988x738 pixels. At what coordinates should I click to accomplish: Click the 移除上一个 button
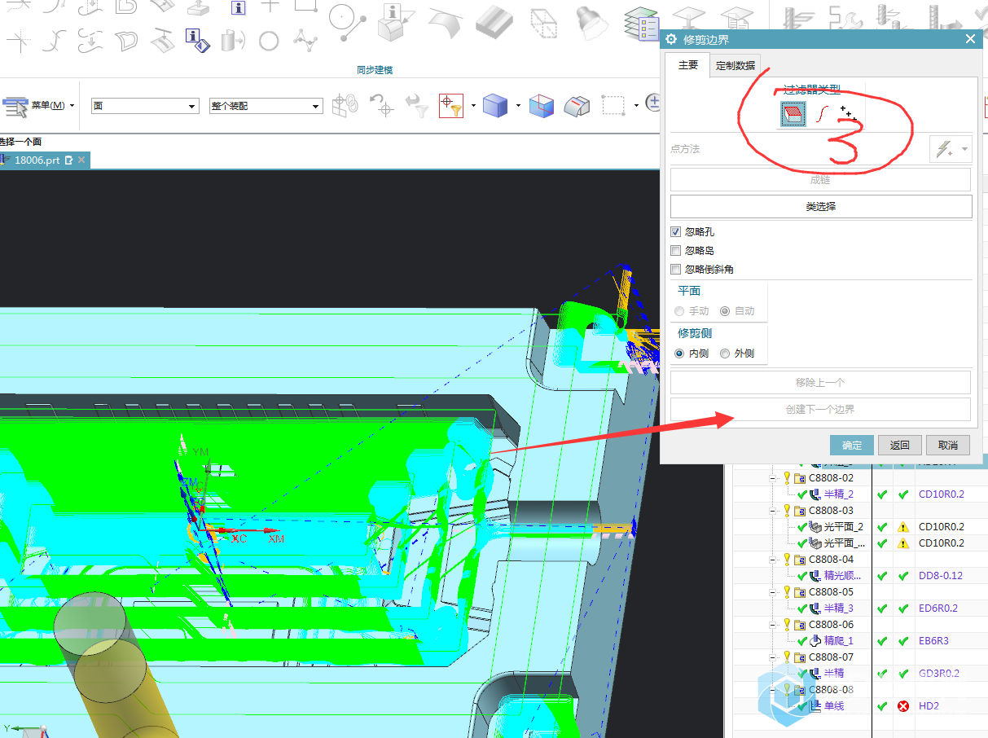(821, 383)
